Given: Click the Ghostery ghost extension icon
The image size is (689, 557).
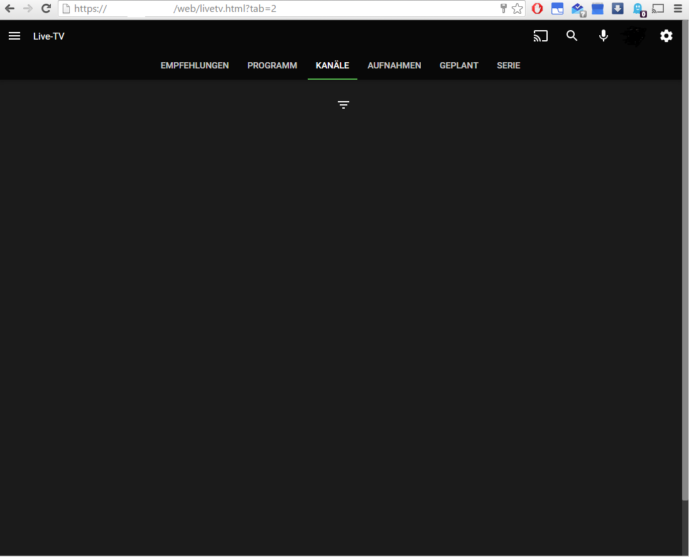Looking at the screenshot, I should click(639, 9).
